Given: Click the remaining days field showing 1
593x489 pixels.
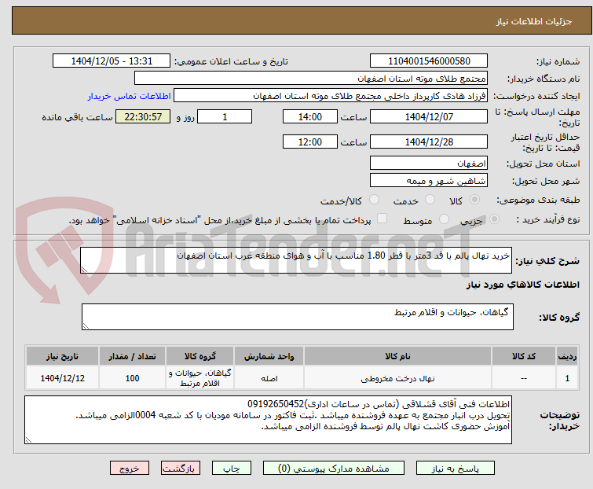Looking at the screenshot, I should click(x=225, y=116).
